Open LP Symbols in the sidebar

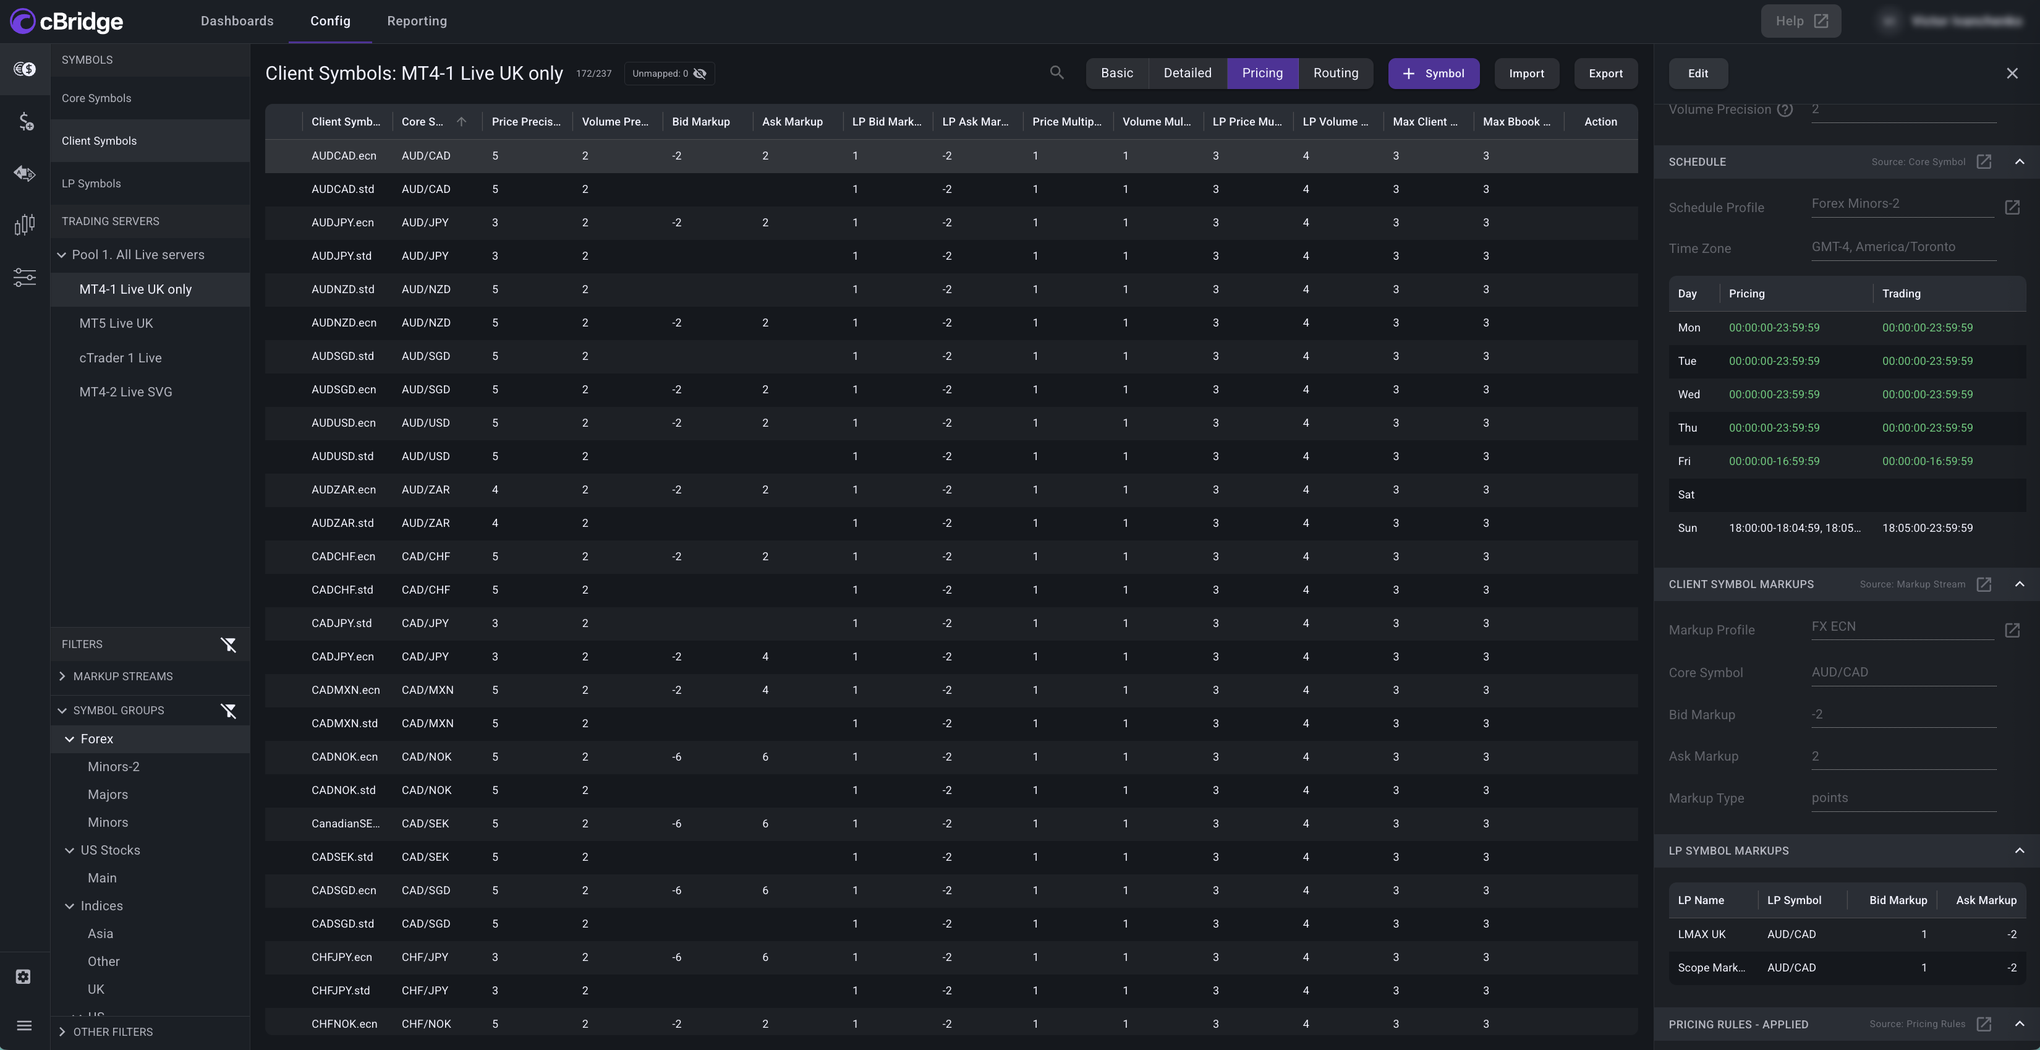click(150, 184)
